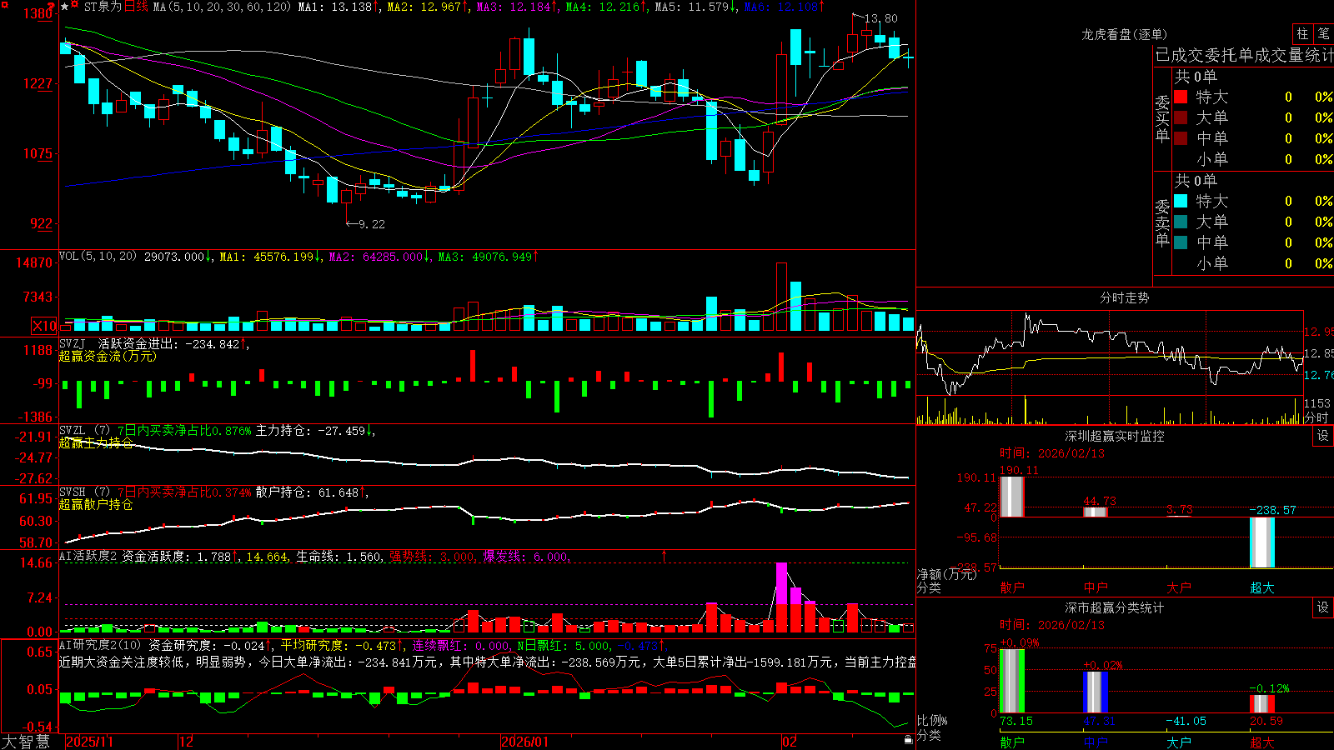1334x750 pixels.
Task: Click the 散户 190.11 bar in 实时监控
Action: click(x=1011, y=497)
